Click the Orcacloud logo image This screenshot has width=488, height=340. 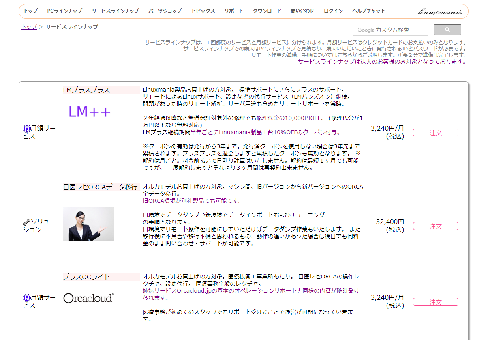[89, 298]
